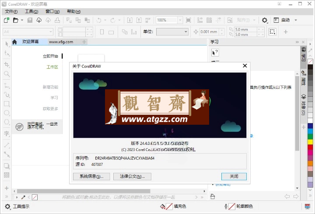This screenshot has height=214, width=315.
Task: Add a new tab with plus button
Action: [84, 42]
